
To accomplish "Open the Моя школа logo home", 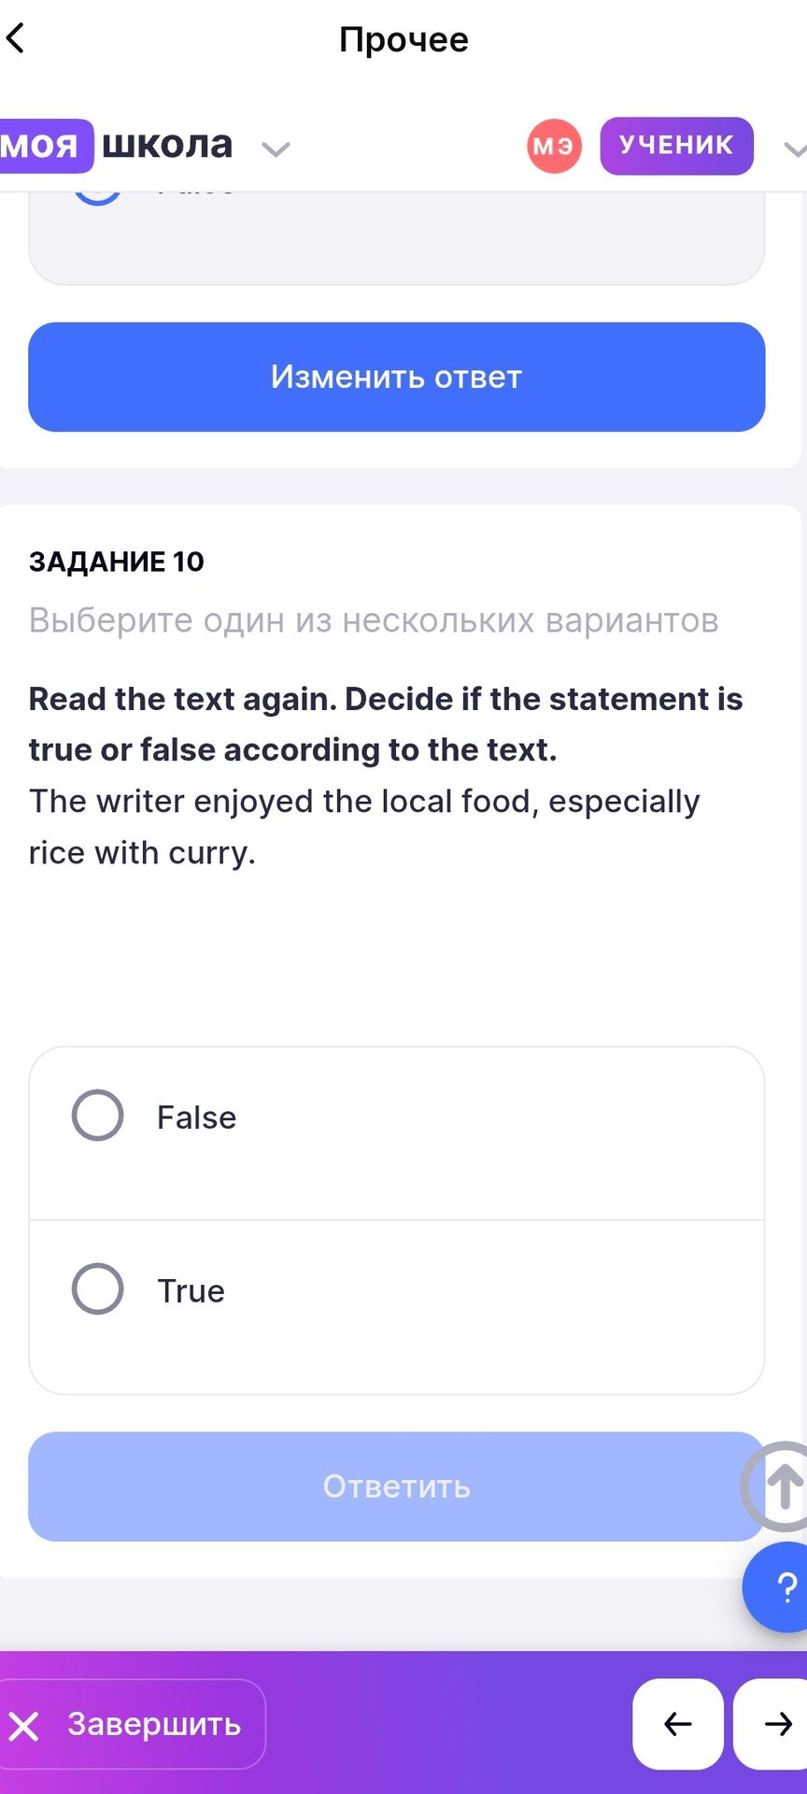I will click(116, 146).
